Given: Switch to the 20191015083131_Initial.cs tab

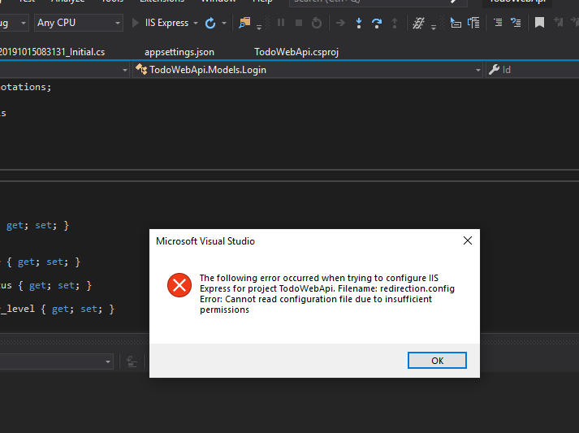Looking at the screenshot, I should pos(52,52).
